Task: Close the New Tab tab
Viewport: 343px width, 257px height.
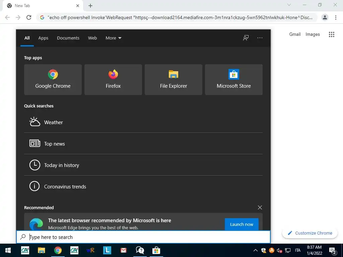Action: [78, 6]
